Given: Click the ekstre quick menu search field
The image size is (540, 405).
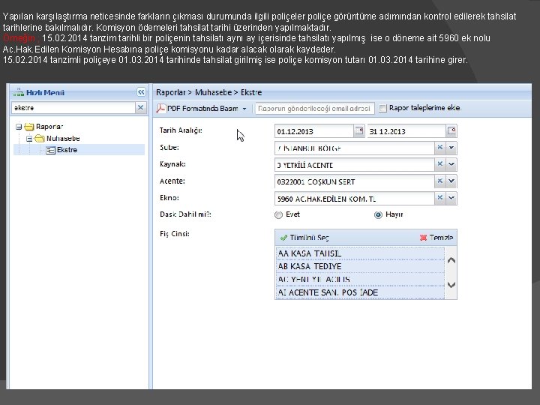Looking at the screenshot, I should click(73, 108).
